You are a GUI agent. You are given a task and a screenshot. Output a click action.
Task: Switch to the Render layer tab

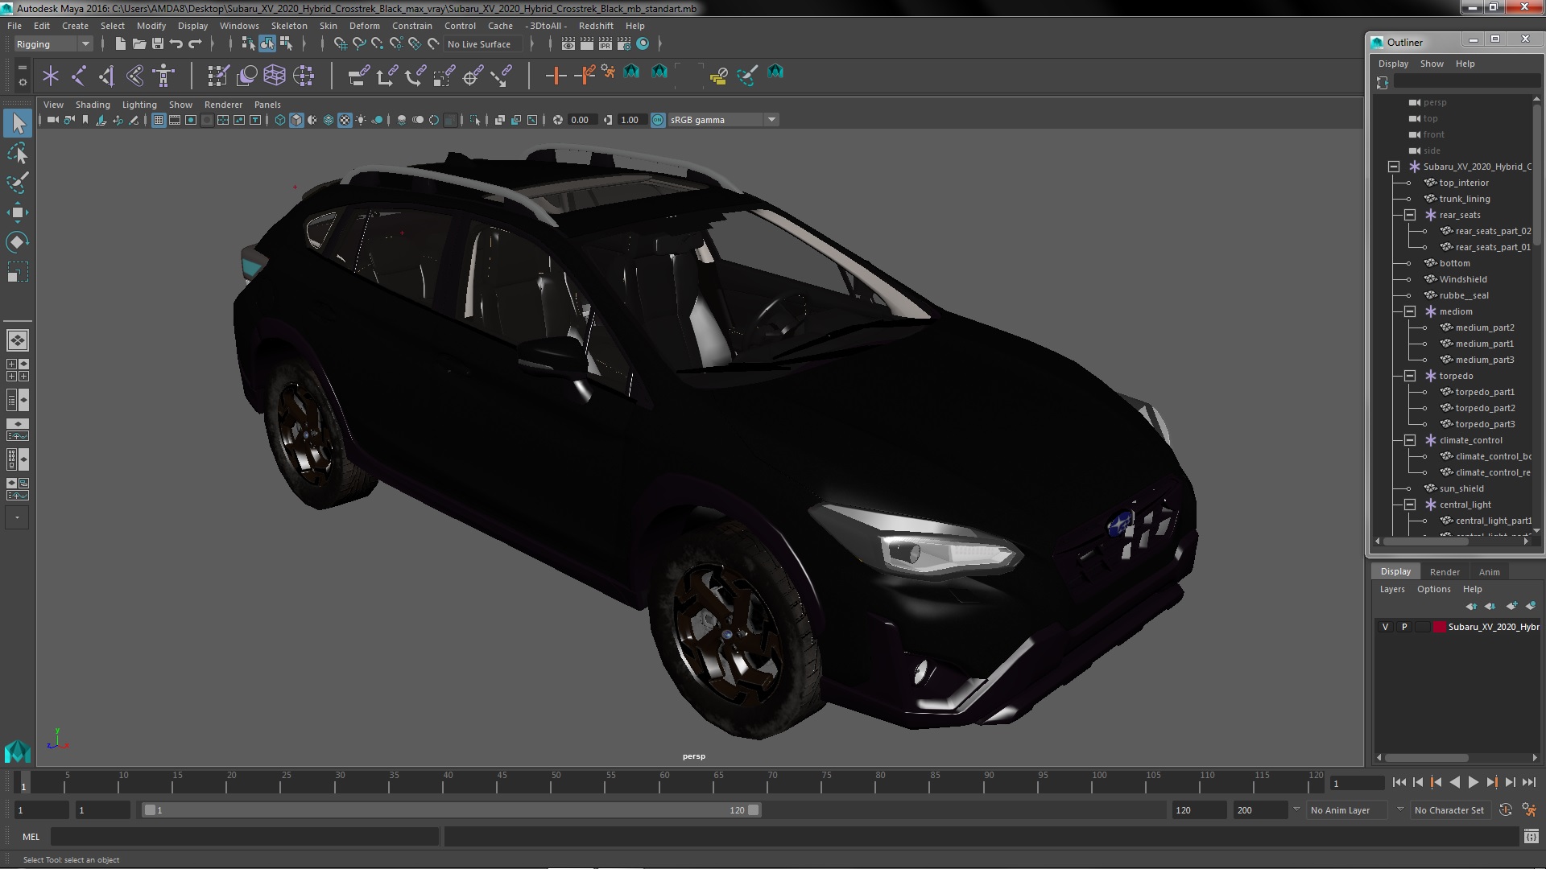click(1444, 572)
